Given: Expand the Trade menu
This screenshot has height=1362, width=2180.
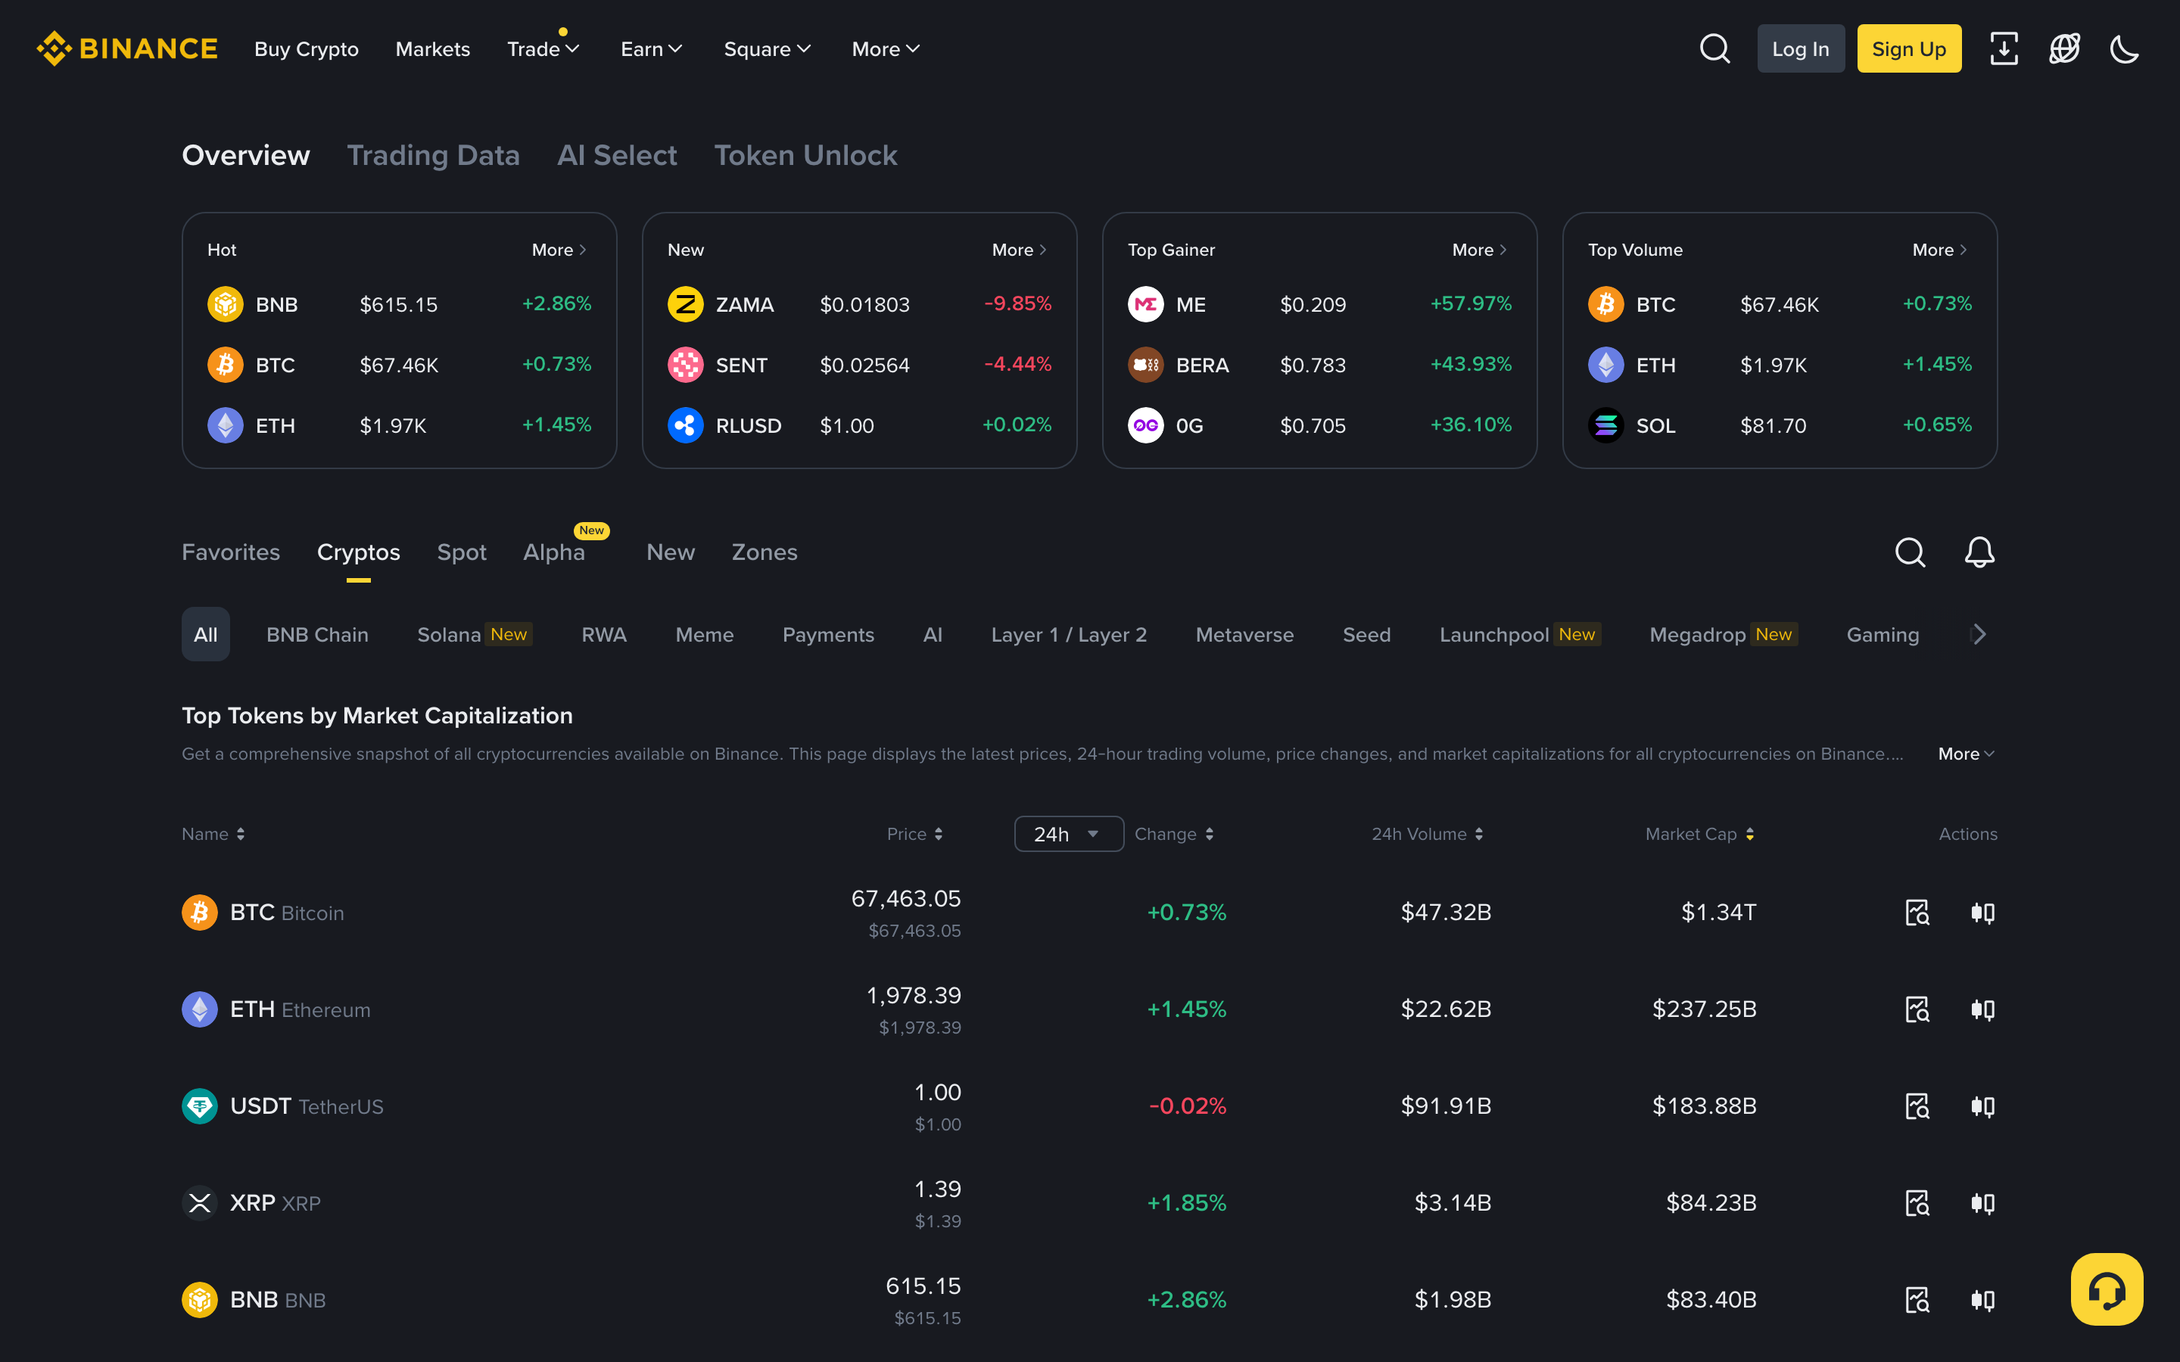Looking at the screenshot, I should coord(541,49).
